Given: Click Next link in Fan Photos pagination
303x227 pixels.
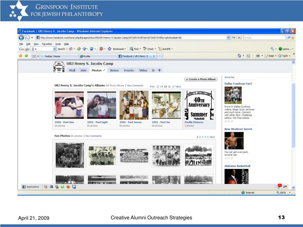Looking at the screenshot, I should point(212,137).
